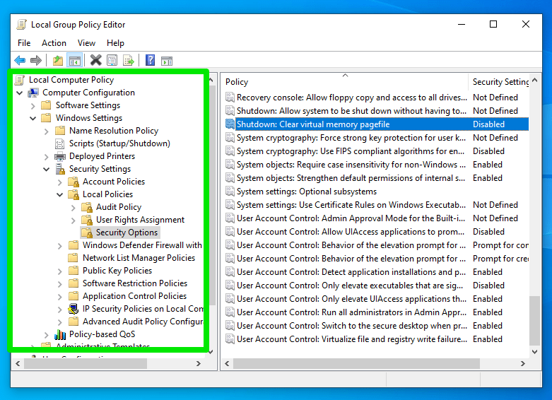Open the Action menu
Screen dimensions: 552x400
54,43
